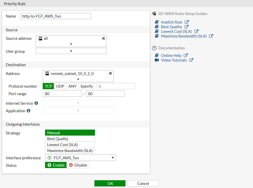Click the info icon next to Application
The height and width of the screenshot is (188, 253).
point(29,111)
